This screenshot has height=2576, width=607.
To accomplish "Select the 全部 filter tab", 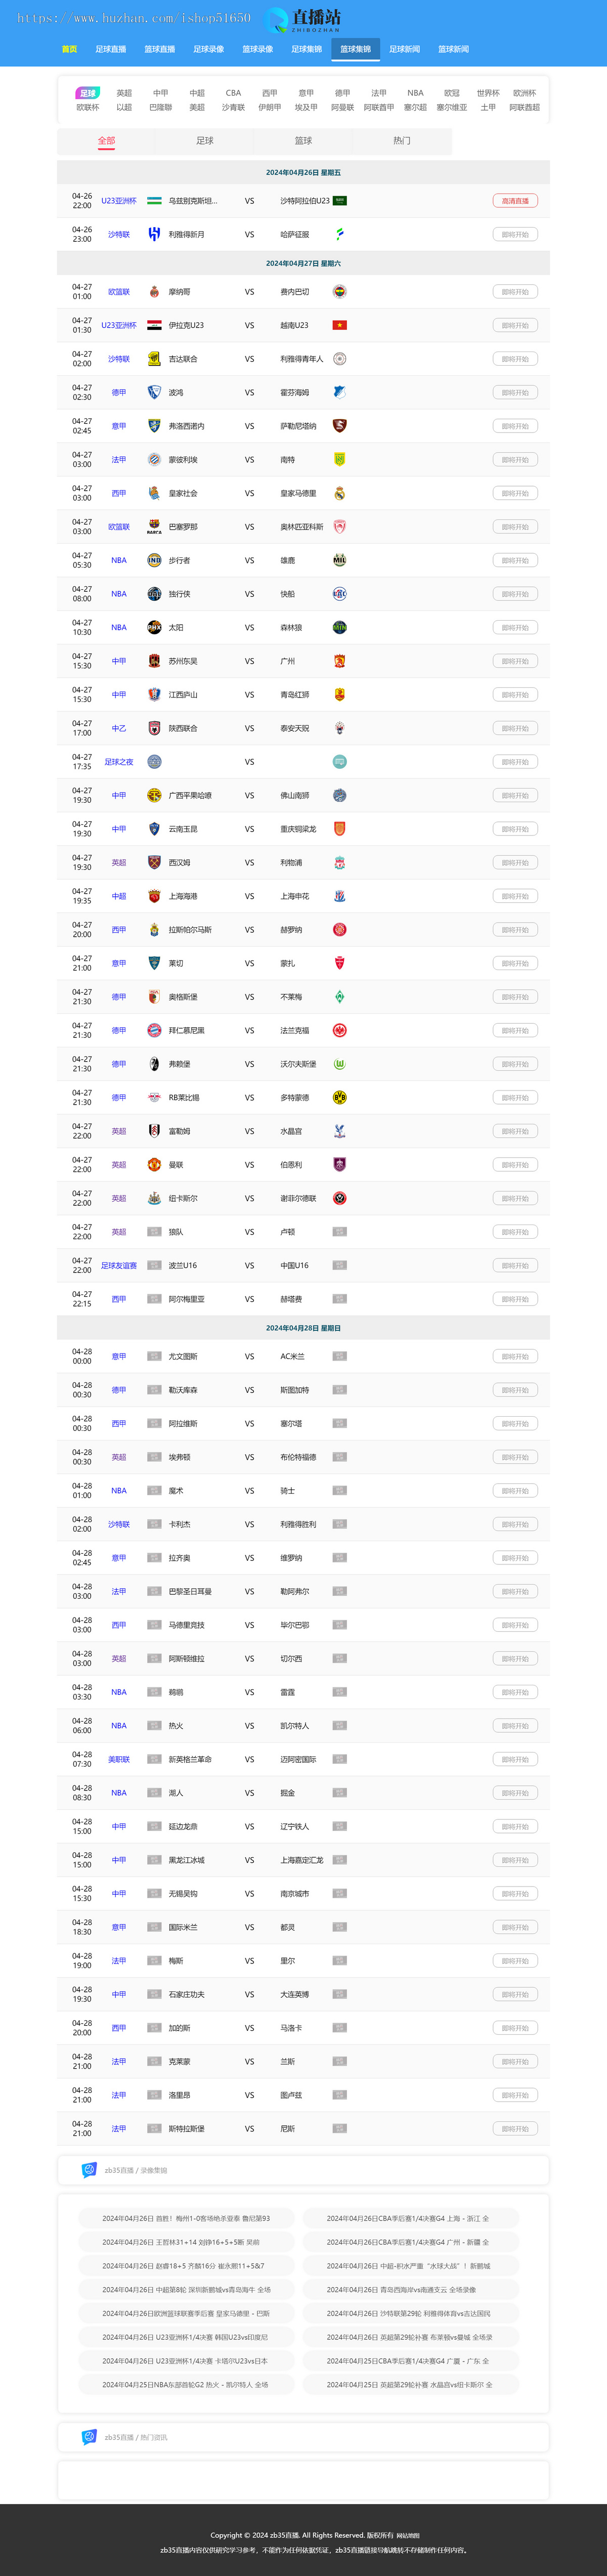I will [106, 141].
